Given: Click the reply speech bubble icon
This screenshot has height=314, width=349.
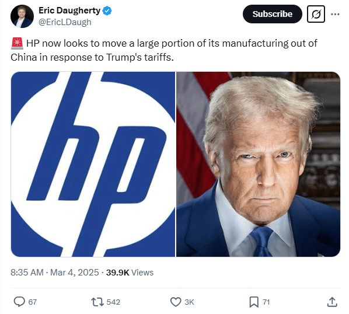Looking at the screenshot, I should [19, 302].
